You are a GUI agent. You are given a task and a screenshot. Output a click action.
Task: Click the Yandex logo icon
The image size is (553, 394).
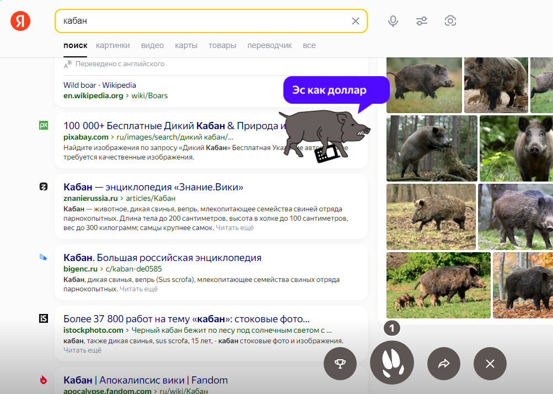point(20,21)
